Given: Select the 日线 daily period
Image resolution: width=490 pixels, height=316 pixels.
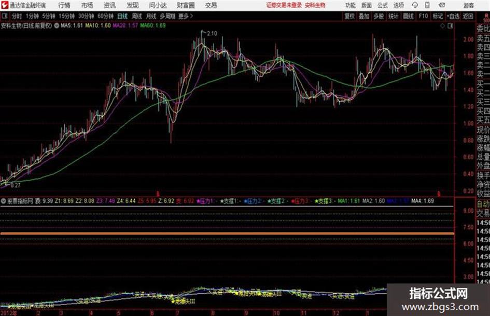Looking at the screenshot, I should [x=122, y=16].
